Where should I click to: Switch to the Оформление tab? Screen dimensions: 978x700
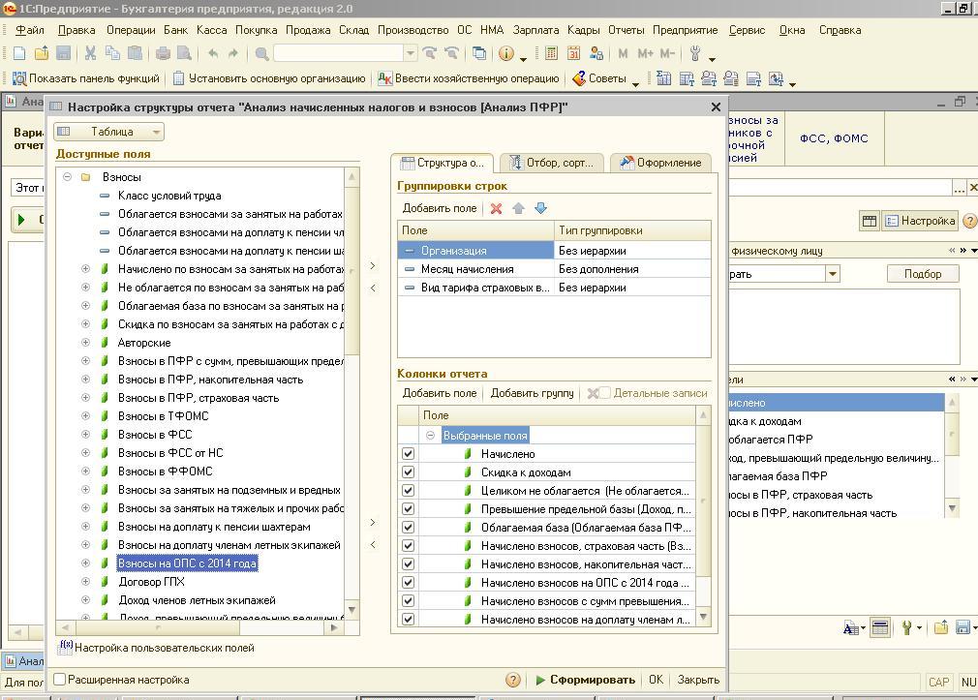click(x=660, y=163)
